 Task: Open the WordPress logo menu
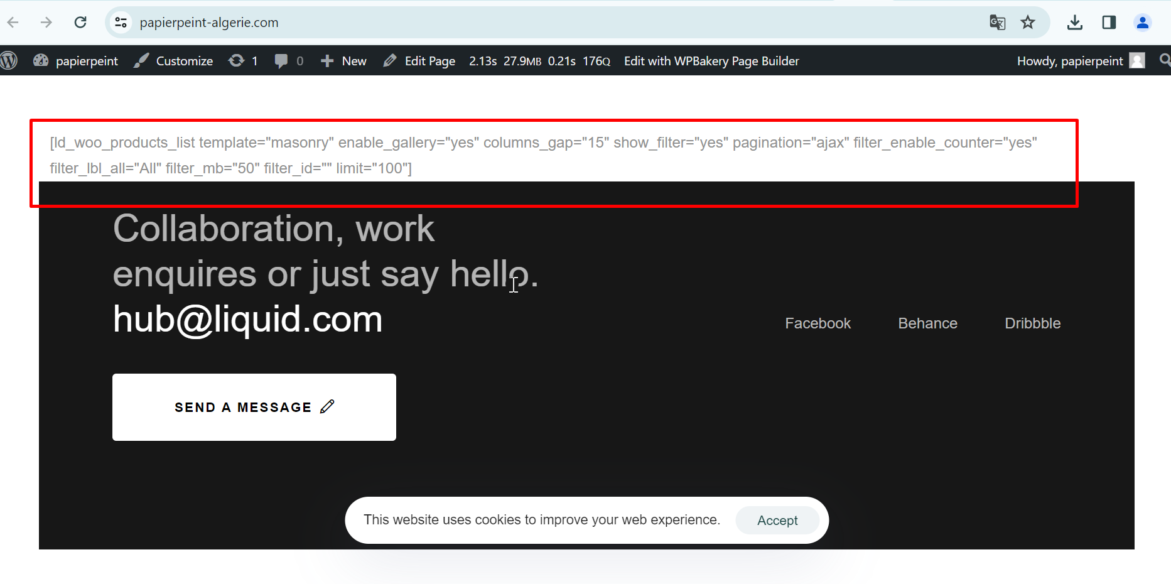(x=9, y=61)
